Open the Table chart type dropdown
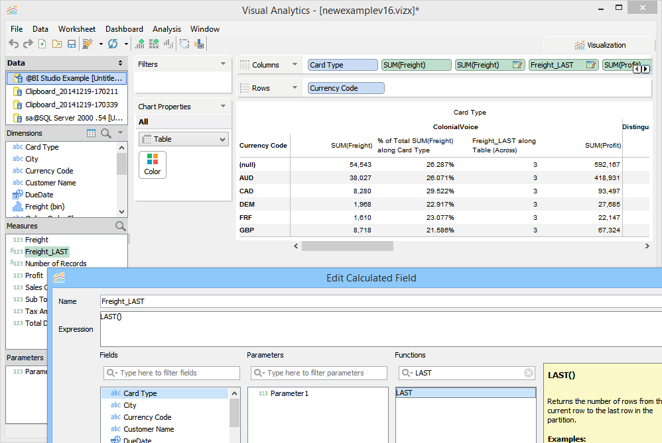Image resolution: width=662 pixels, height=443 pixels. pos(222,140)
